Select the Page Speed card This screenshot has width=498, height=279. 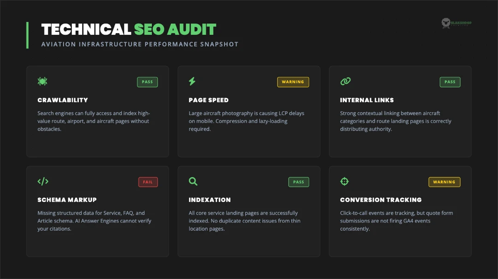249,110
